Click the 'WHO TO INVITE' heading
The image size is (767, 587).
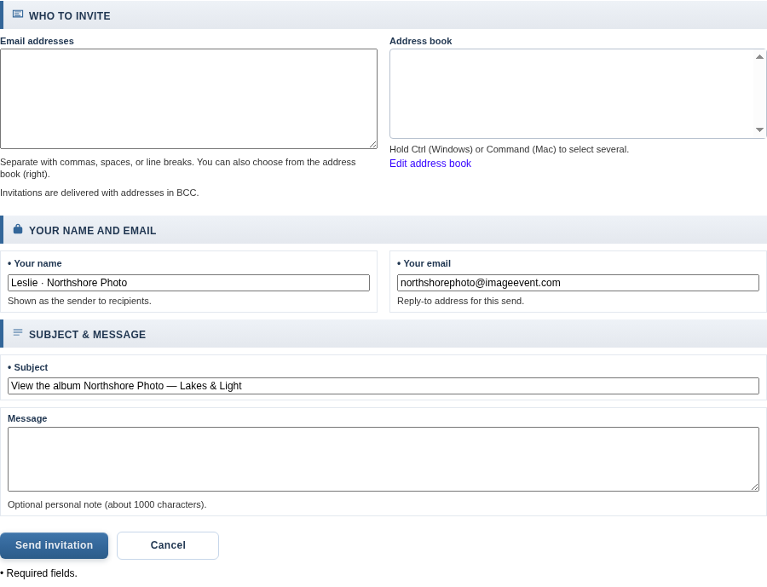pyautogui.click(x=70, y=16)
